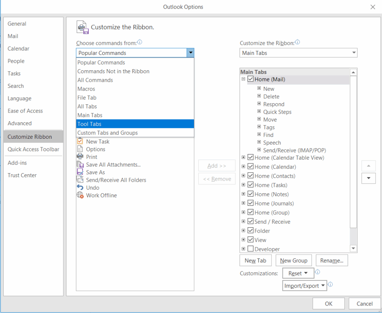Select the Print command icon
This screenshot has width=382, height=313.
[81, 157]
